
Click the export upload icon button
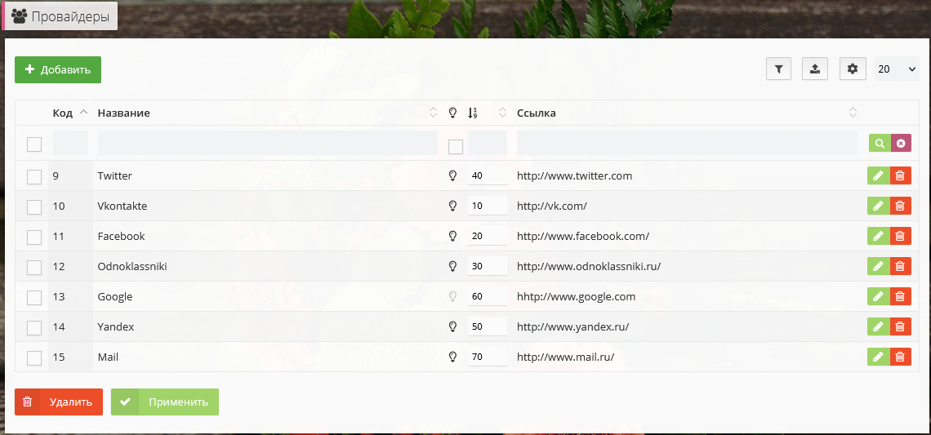point(815,69)
